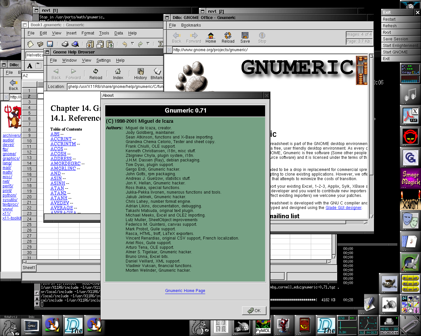
Task: Click the floppy Save icon in Gnumeric toolbar
Action: pyautogui.click(x=50, y=44)
